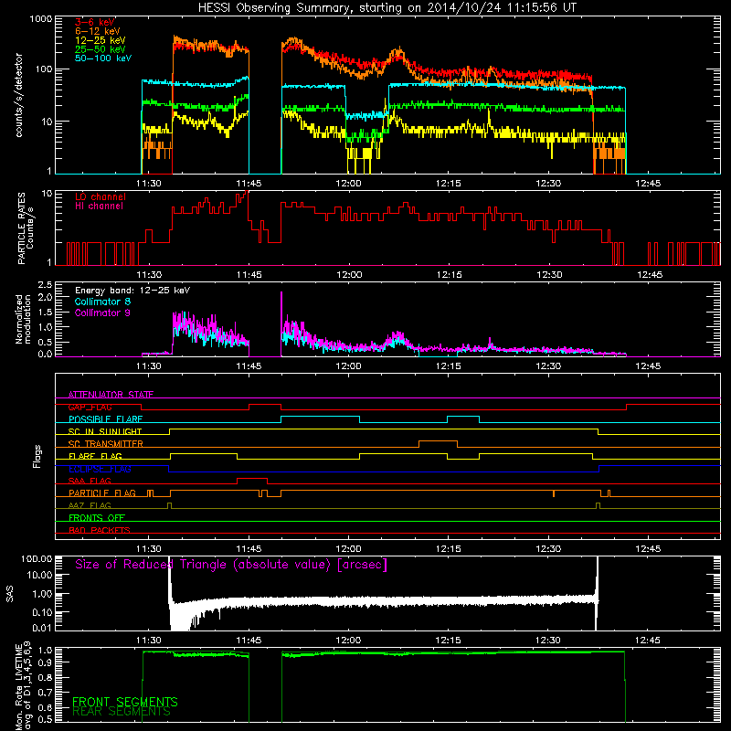Screen dimensions: 731x731
Task: Click the dim olive AAZ_FLAG label
Action: 90,505
